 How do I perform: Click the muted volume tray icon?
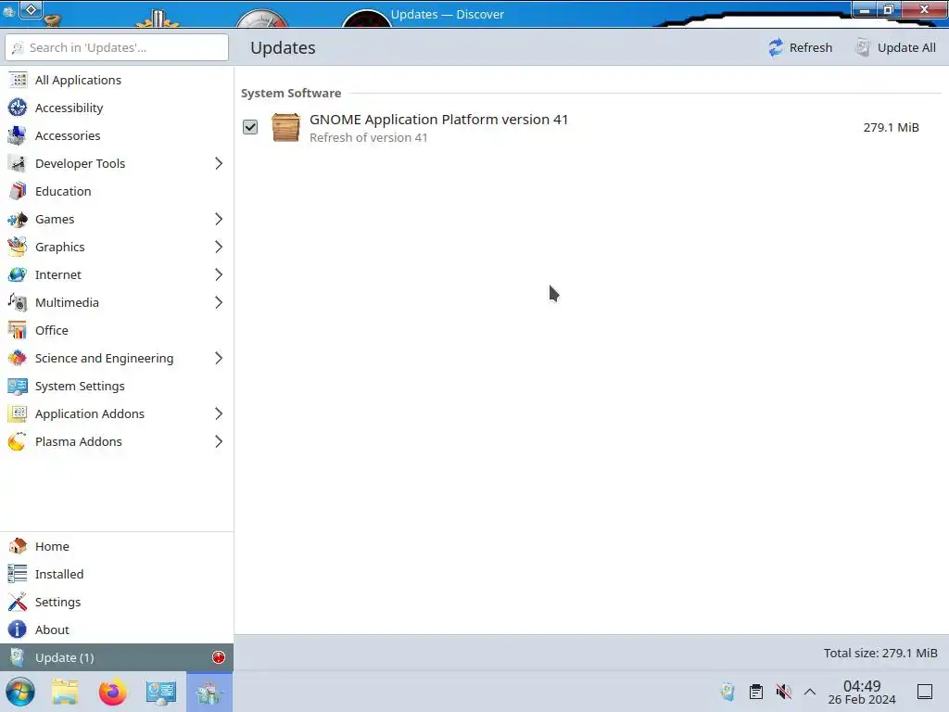click(784, 692)
